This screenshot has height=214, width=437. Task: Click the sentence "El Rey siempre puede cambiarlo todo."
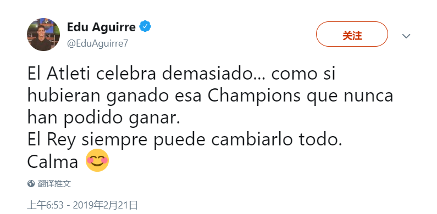185,140
